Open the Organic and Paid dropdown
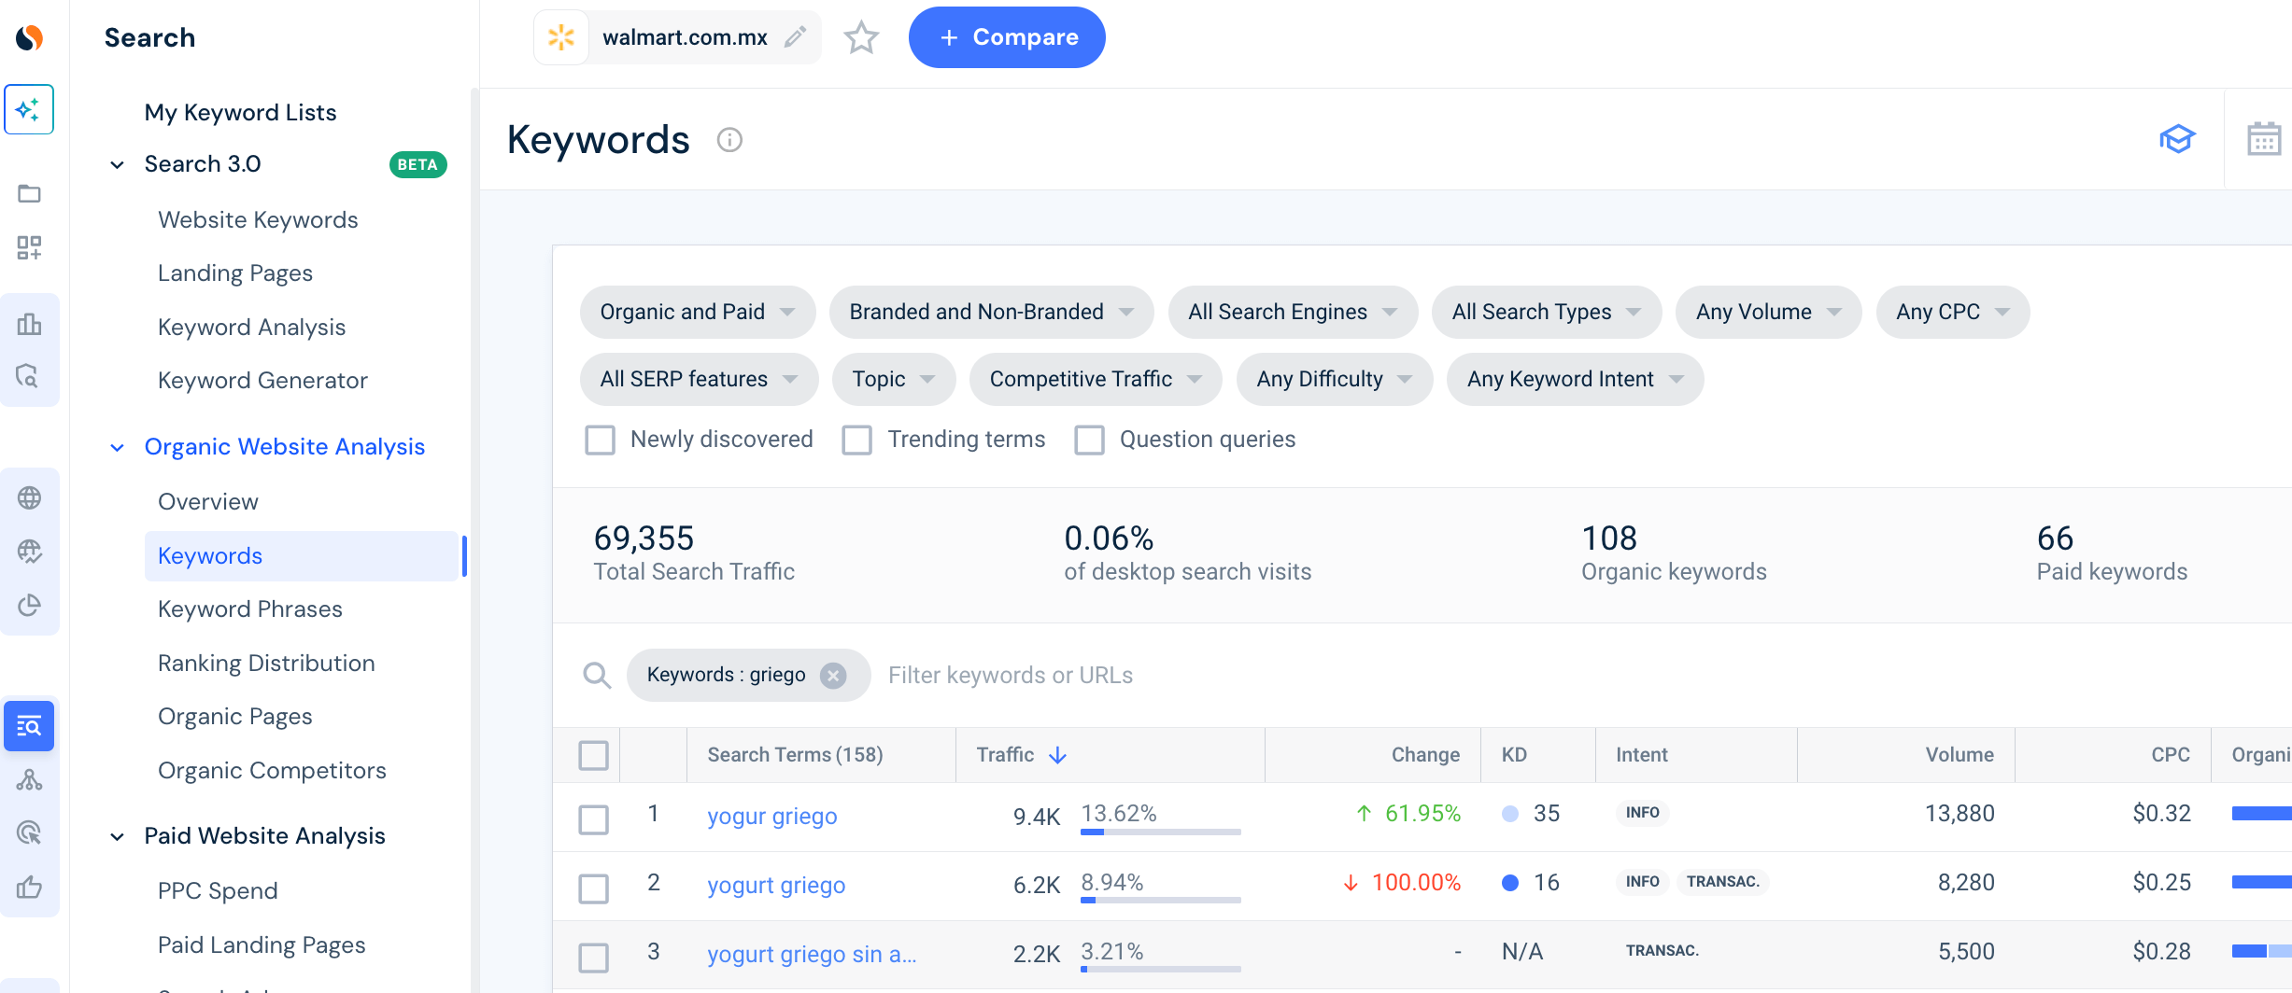The width and height of the screenshot is (2292, 993). coord(697,312)
